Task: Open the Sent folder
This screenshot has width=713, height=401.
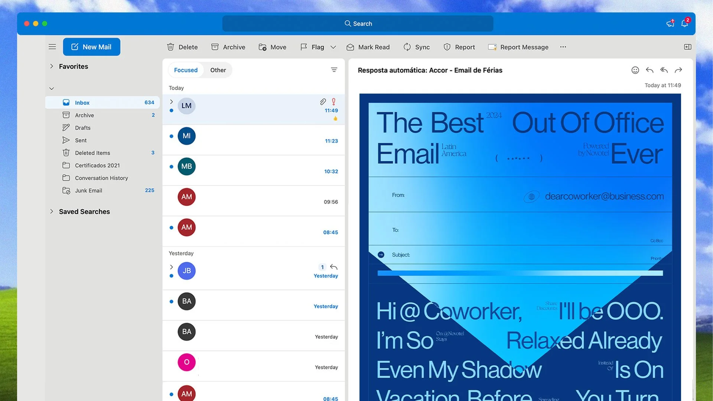Action: (102, 140)
